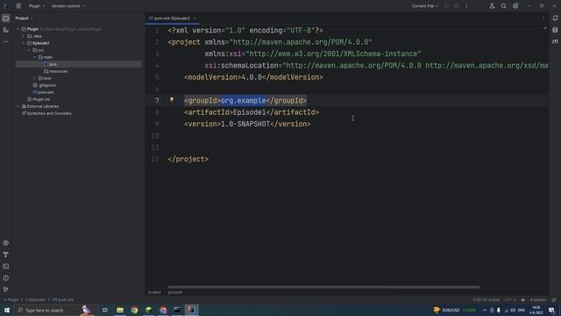Click line number 7 in gutter

157,101
